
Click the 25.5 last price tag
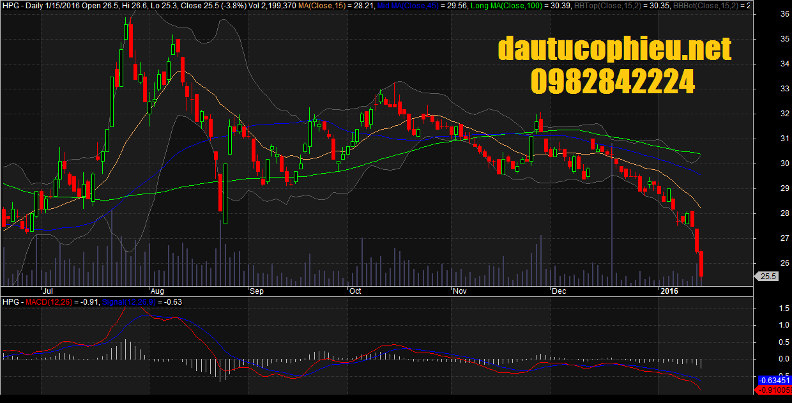point(766,277)
